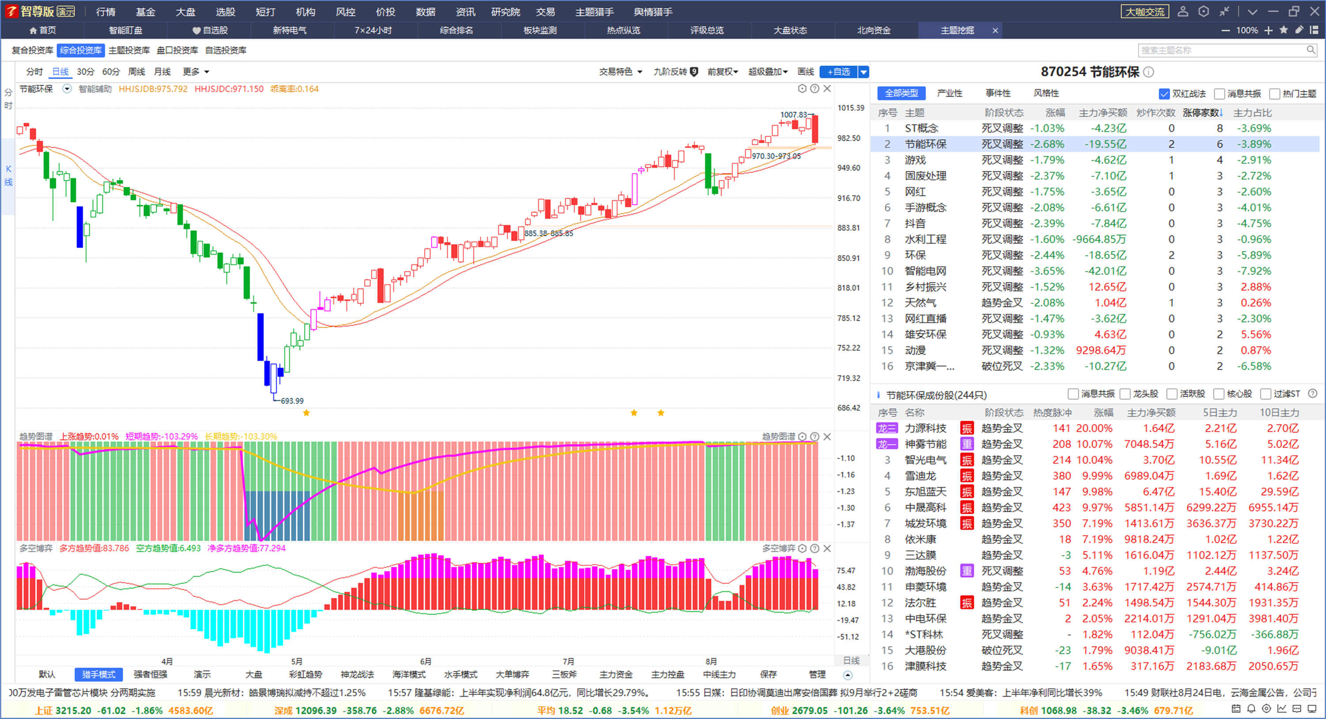The width and height of the screenshot is (1326, 719).
Task: Close the 多空博弈 indicator panel
Action: click(x=827, y=548)
